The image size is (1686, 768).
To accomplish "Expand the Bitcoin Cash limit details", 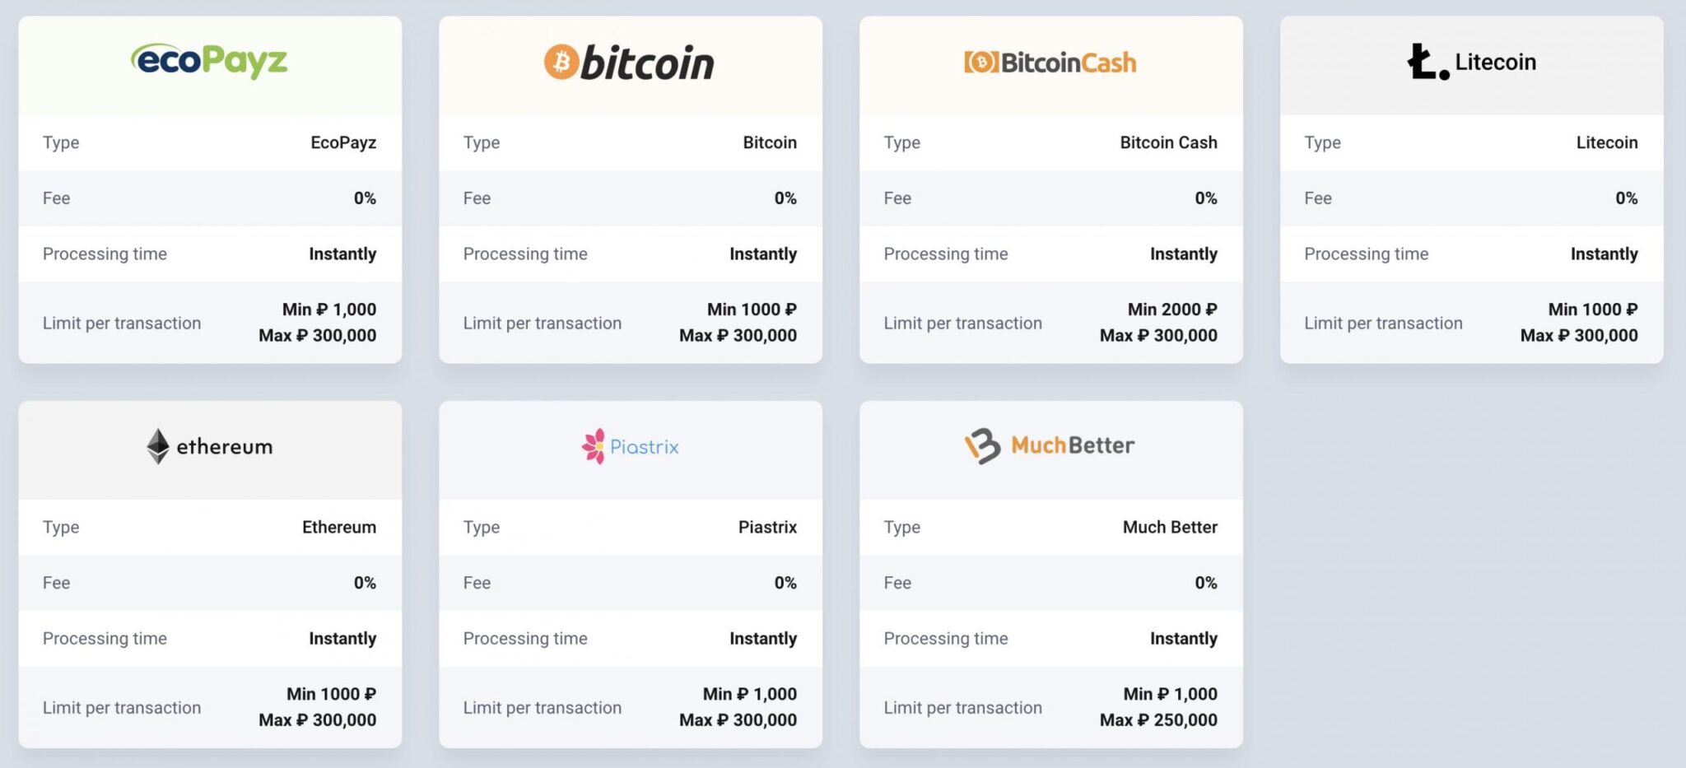I will 1049,322.
